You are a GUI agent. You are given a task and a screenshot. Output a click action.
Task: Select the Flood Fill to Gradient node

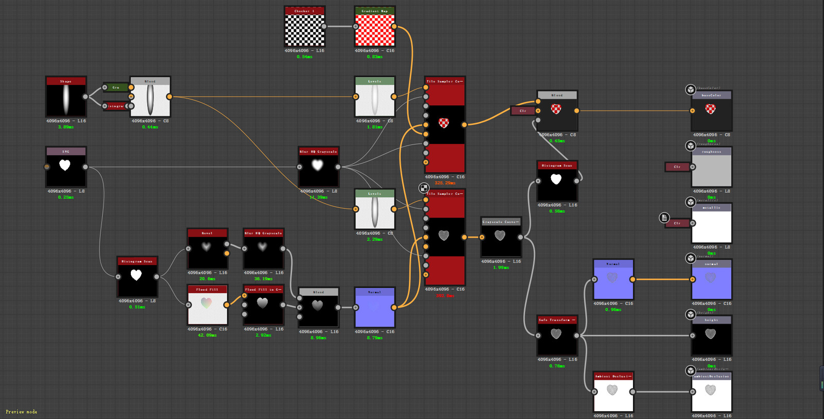click(x=263, y=305)
